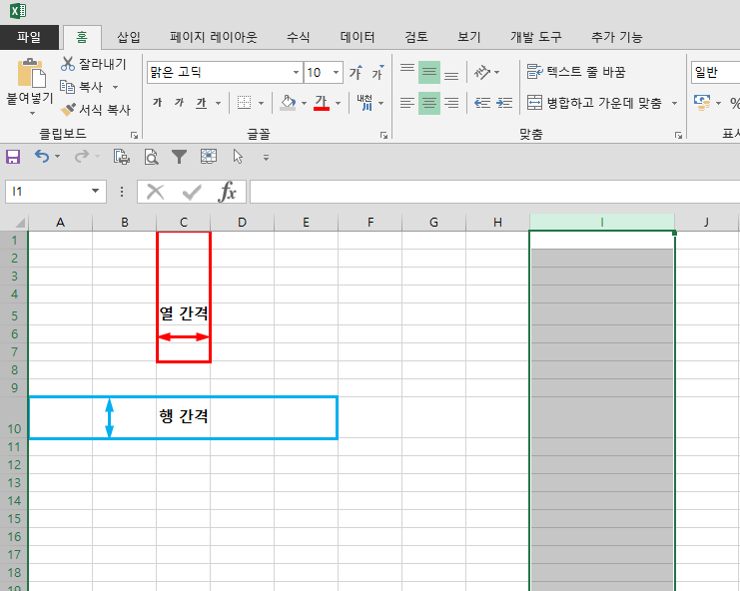Click print preview magnifier icon
The height and width of the screenshot is (591, 740).
coord(151,157)
